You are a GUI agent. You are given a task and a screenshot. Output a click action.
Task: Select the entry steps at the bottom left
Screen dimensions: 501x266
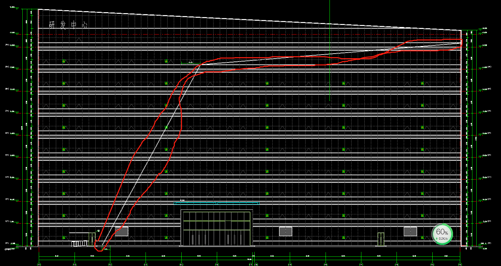point(80,243)
